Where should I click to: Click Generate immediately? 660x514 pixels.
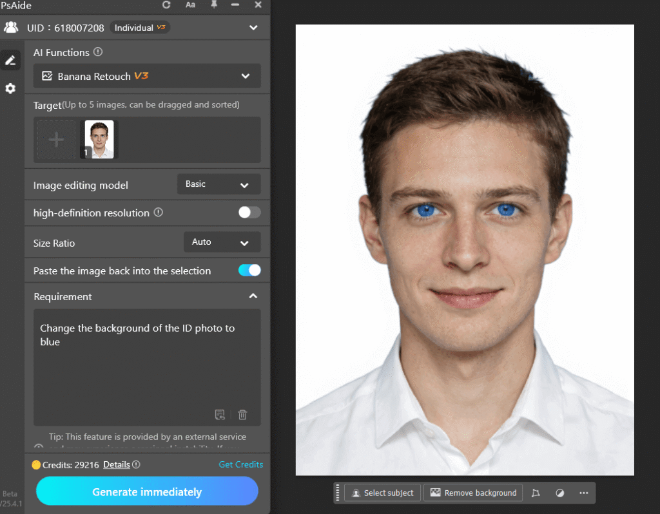[x=147, y=490]
